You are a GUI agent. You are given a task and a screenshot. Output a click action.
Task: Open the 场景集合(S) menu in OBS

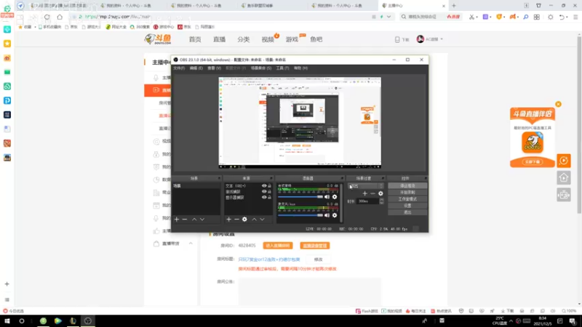pyautogui.click(x=261, y=68)
